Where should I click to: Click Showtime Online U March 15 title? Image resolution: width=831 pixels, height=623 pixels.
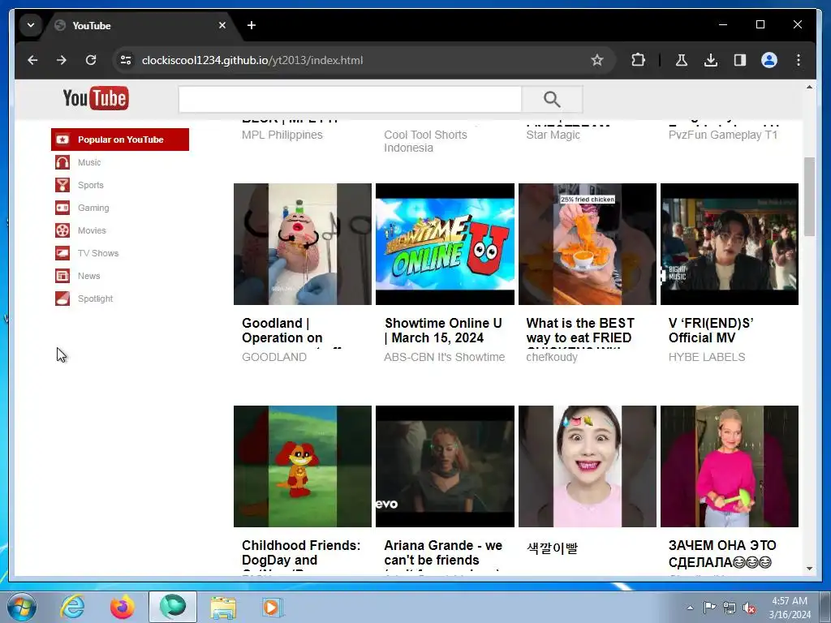coord(443,331)
